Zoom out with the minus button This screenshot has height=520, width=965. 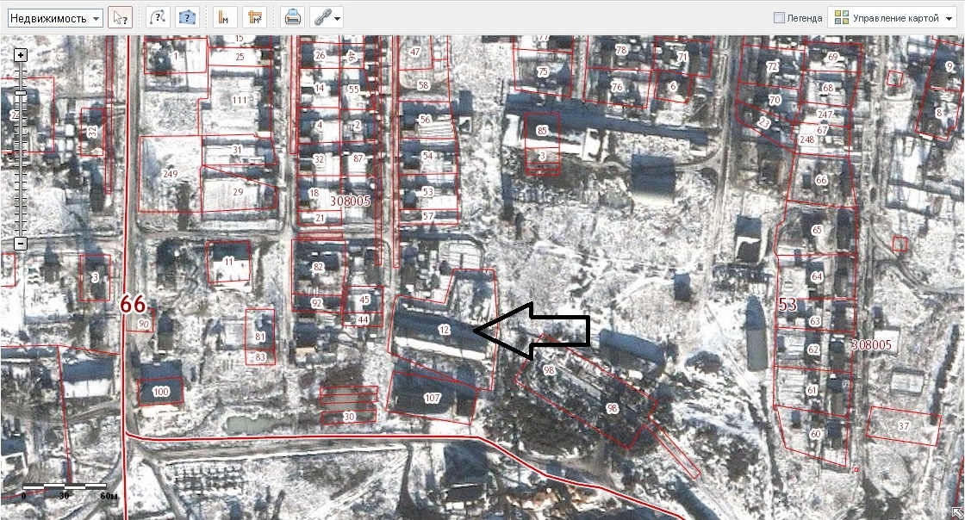pos(21,244)
